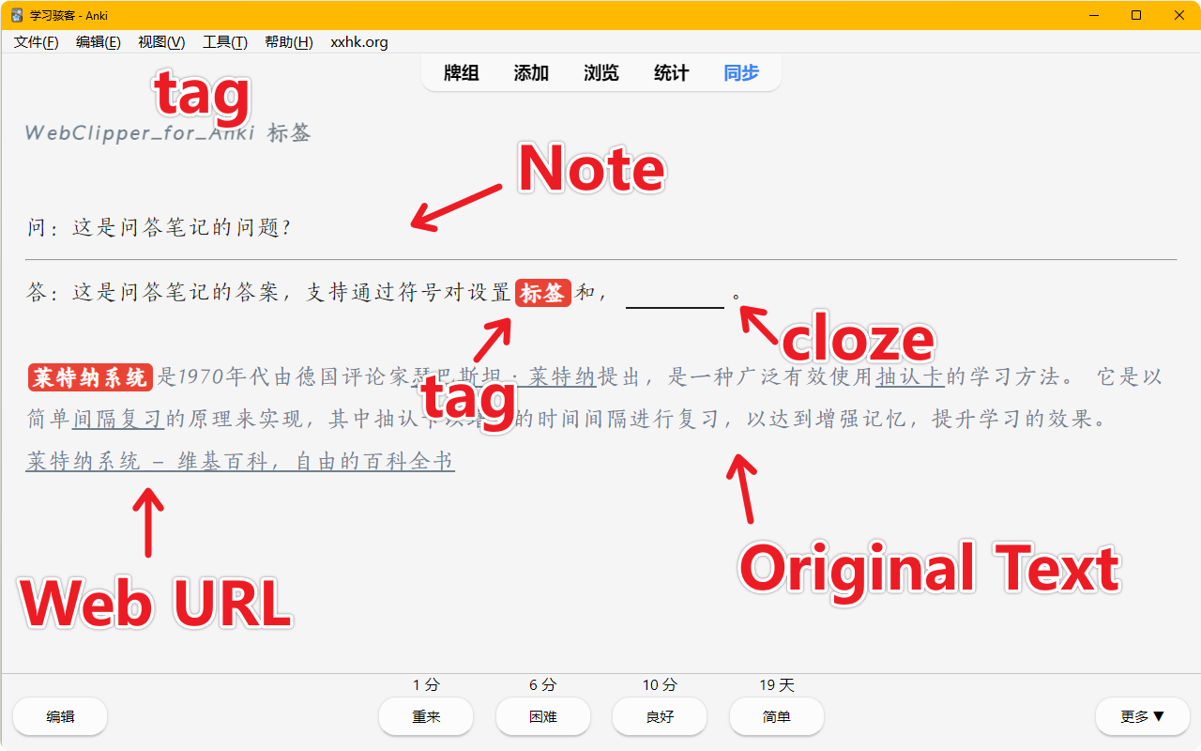Click the 编辑 button to edit this card

tap(59, 715)
